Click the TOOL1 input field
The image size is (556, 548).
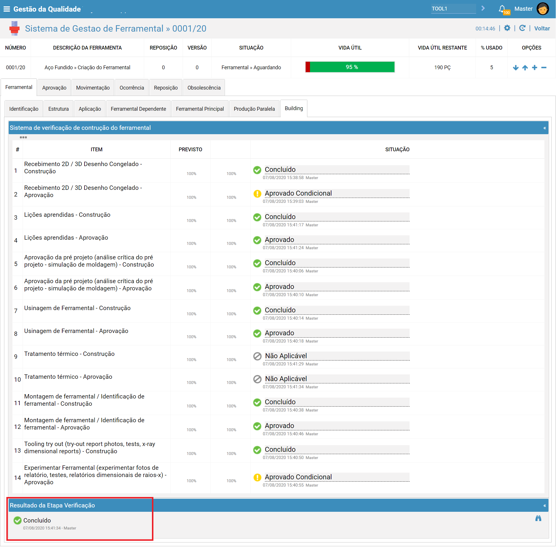pos(453,9)
